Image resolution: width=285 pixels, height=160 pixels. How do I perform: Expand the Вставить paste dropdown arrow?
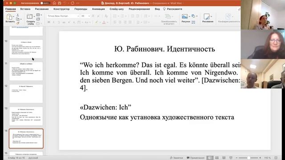(14, 16)
